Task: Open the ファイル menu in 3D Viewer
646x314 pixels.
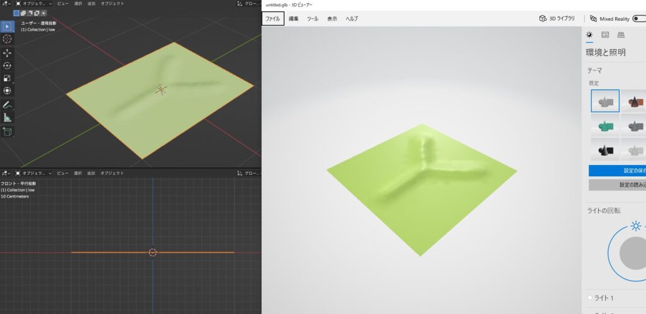Action: click(x=273, y=19)
